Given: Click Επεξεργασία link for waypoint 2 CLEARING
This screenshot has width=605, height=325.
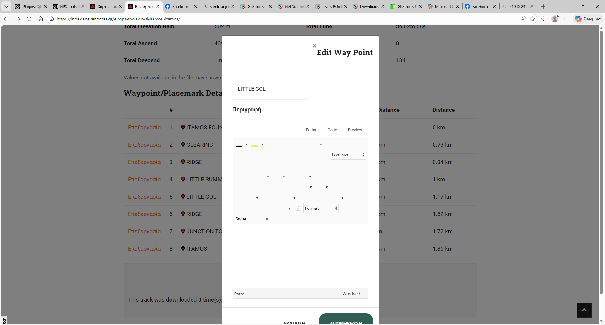Looking at the screenshot, I should 144,145.
